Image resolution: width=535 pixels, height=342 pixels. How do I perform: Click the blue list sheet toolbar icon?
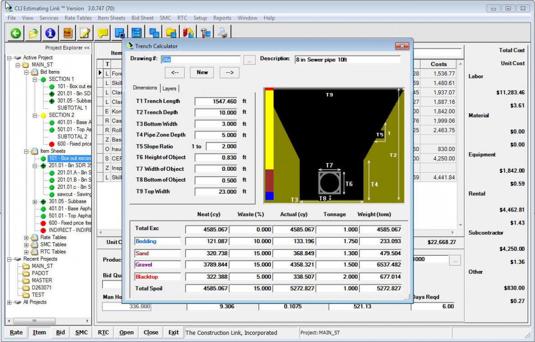(136, 33)
